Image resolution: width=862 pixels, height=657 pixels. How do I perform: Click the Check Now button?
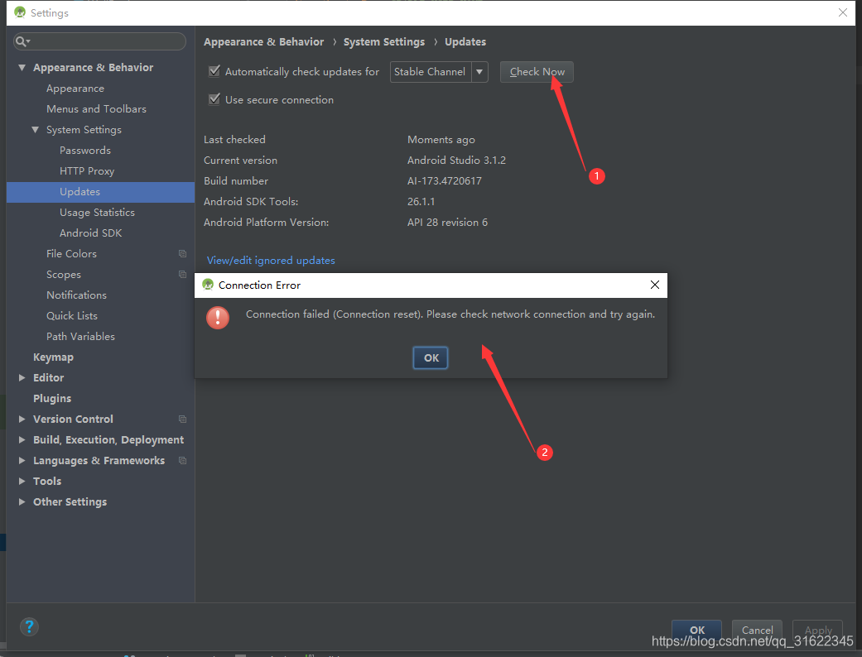tap(537, 72)
